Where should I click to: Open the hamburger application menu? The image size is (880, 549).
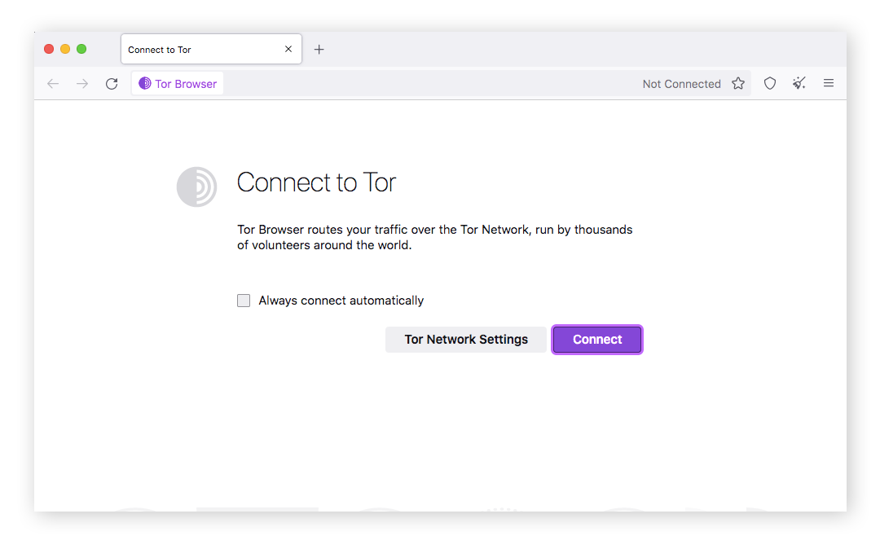click(829, 84)
